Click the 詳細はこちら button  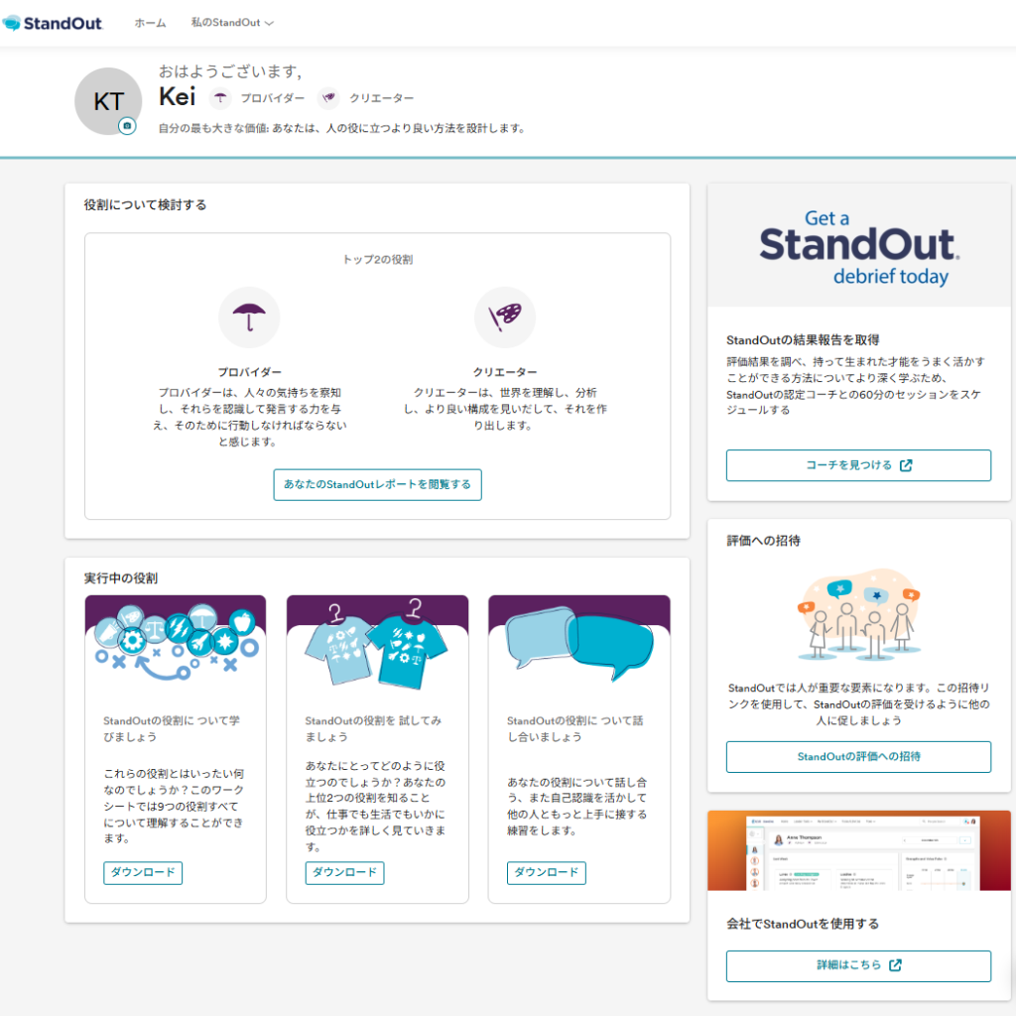858,966
